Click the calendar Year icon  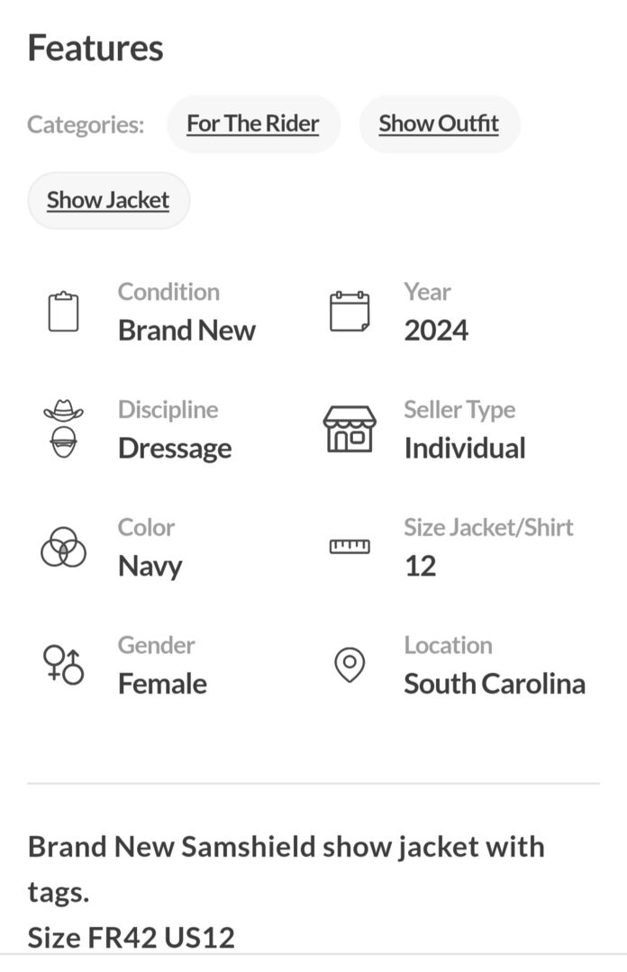pos(349,312)
